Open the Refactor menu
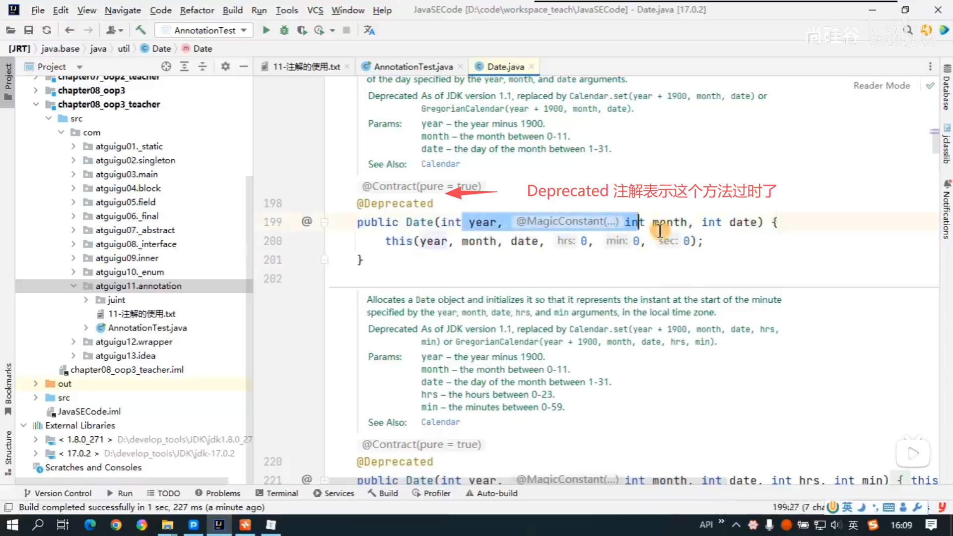 197,10
